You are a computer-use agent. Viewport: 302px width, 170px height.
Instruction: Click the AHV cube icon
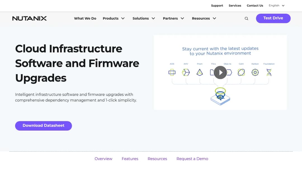pyautogui.click(x=186, y=72)
